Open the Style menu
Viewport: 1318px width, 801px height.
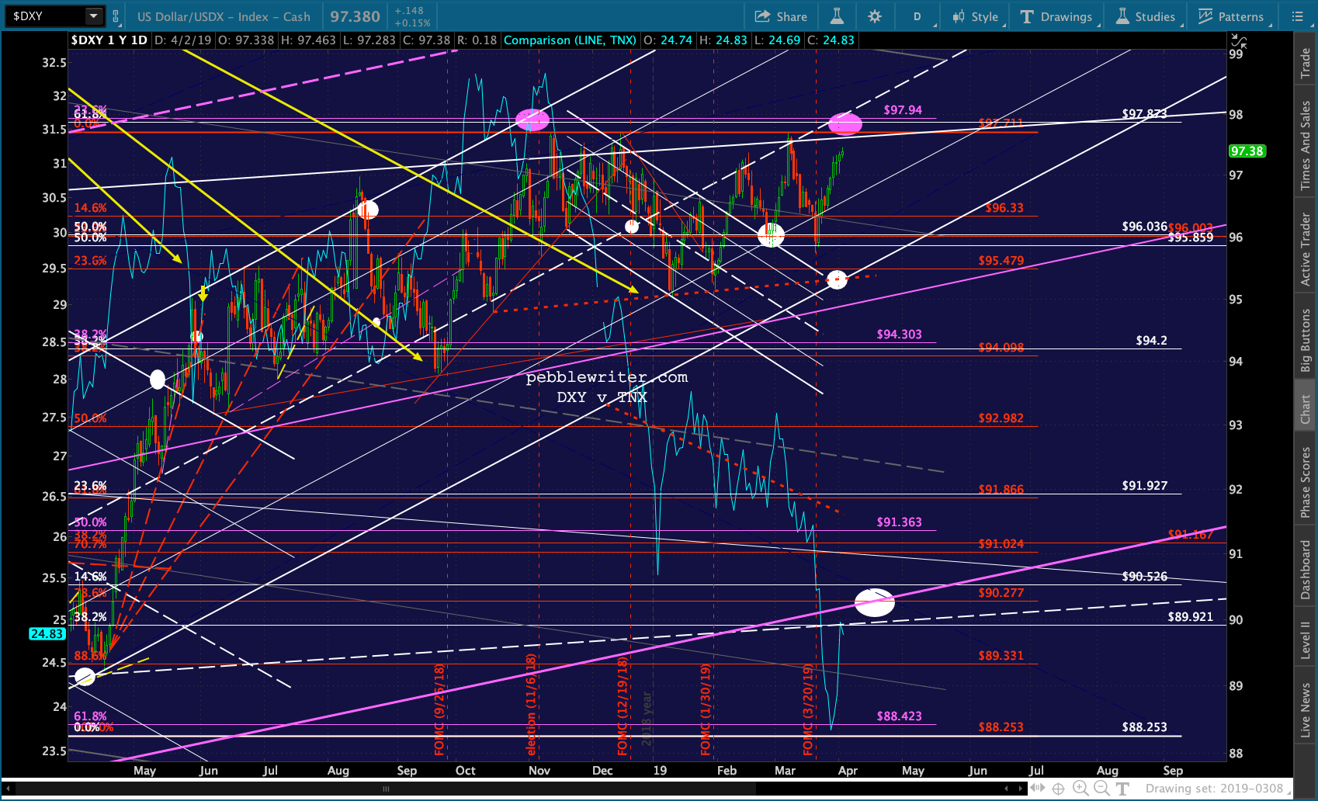pyautogui.click(x=976, y=16)
